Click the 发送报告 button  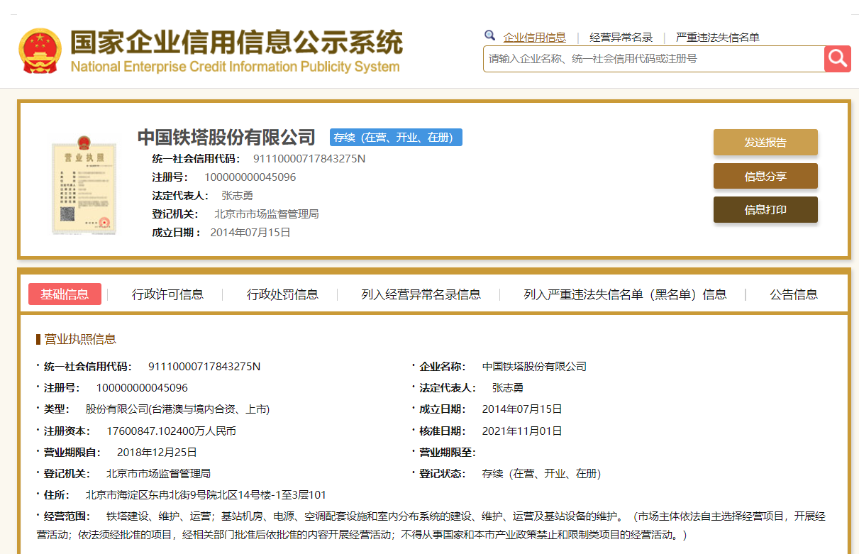point(765,142)
